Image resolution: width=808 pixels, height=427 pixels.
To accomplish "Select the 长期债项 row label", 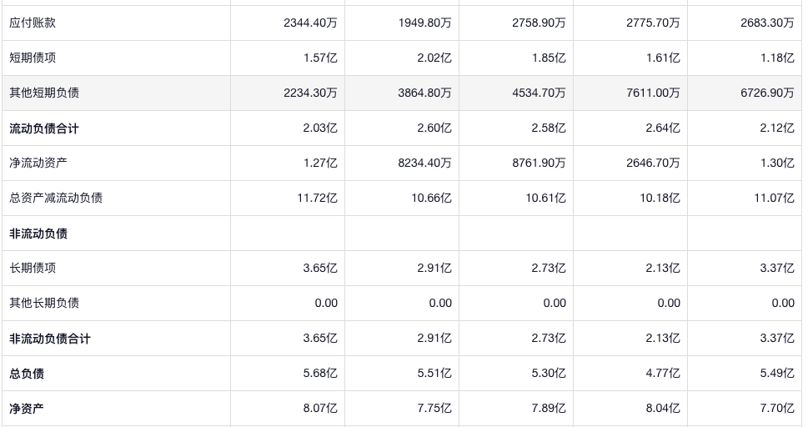I will click(x=33, y=269).
